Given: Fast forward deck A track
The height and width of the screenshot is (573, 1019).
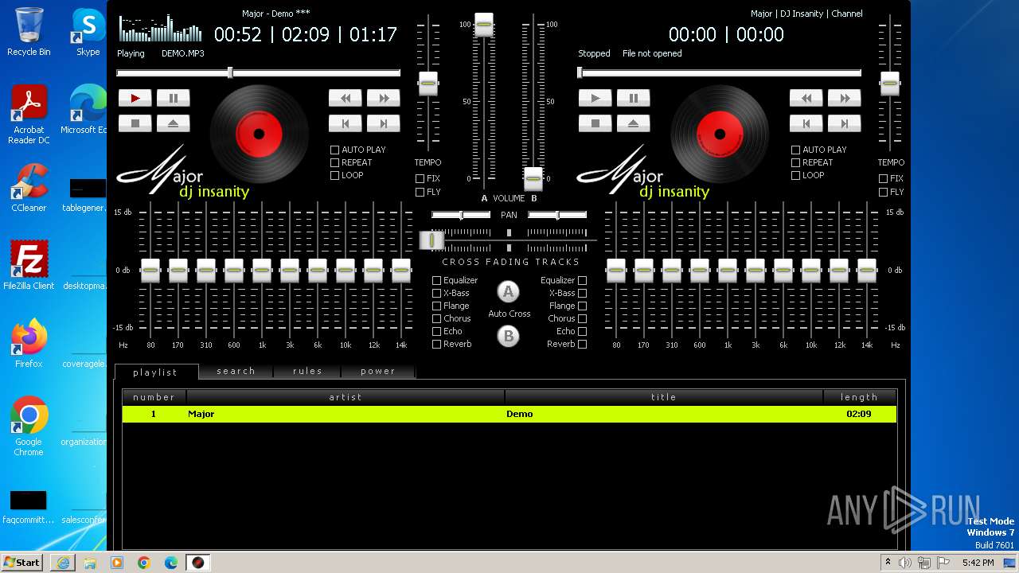Looking at the screenshot, I should point(383,98).
